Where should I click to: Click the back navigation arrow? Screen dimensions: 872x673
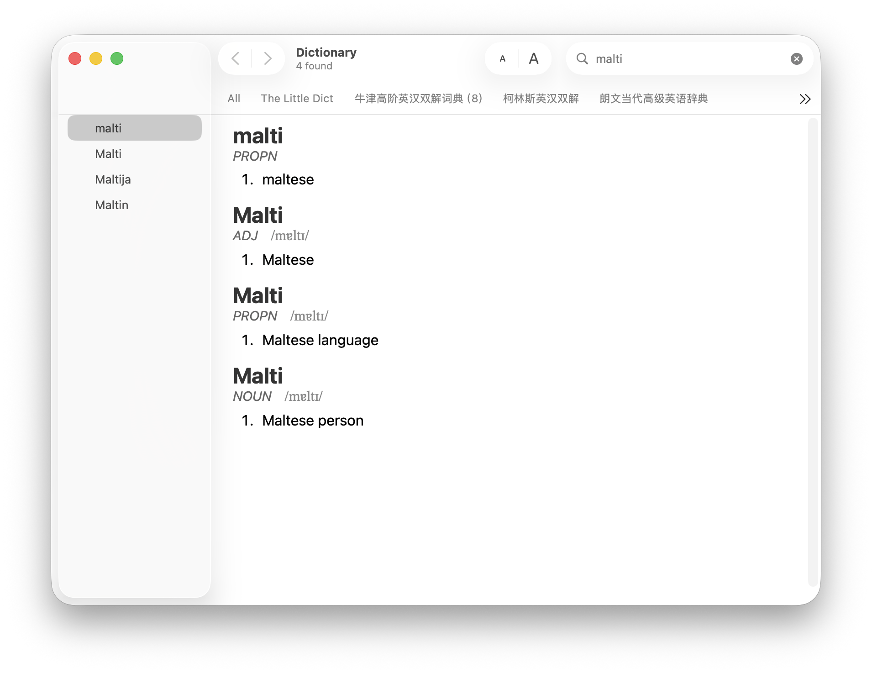point(235,58)
